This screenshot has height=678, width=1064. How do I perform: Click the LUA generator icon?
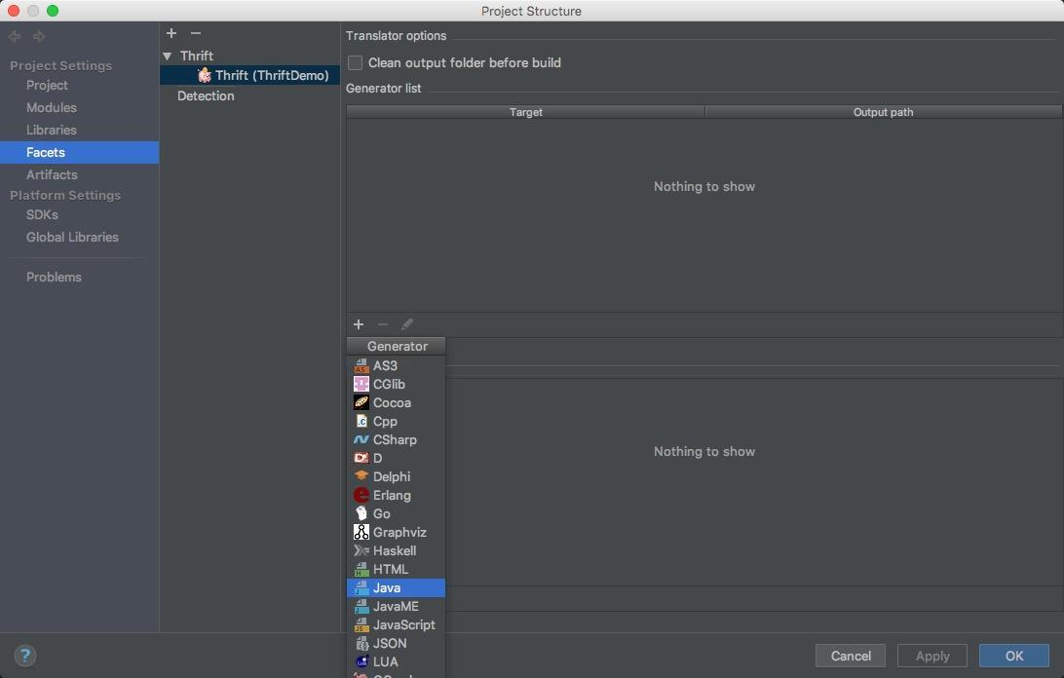[x=361, y=661]
